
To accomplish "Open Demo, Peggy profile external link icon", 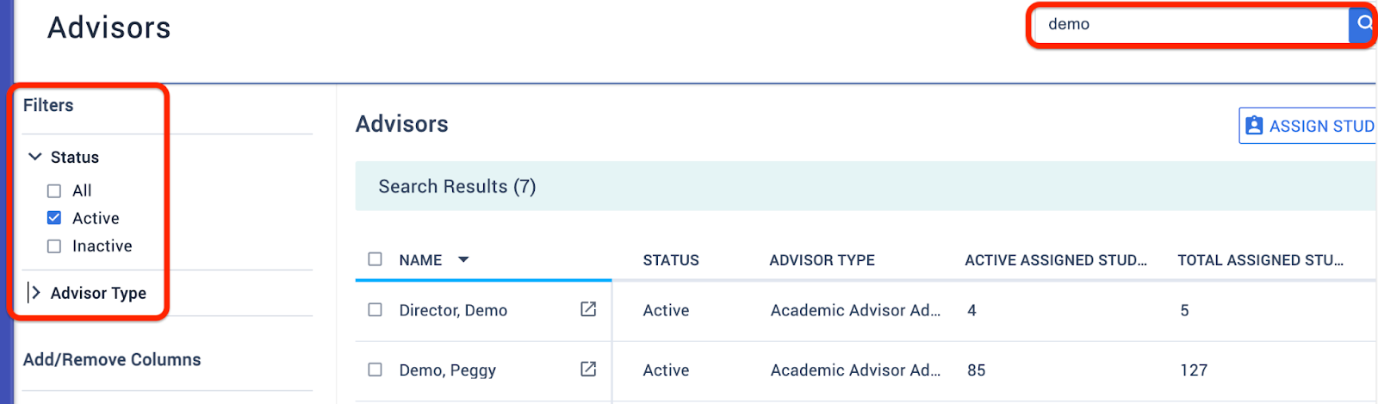I will (588, 369).
